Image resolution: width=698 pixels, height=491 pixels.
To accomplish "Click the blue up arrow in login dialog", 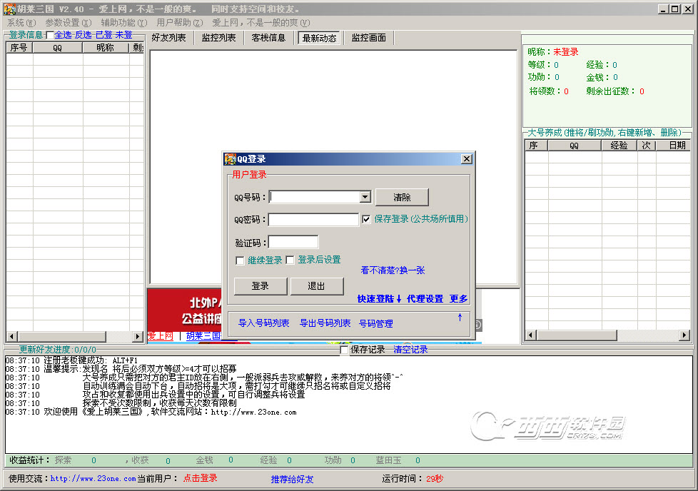I will 460,317.
